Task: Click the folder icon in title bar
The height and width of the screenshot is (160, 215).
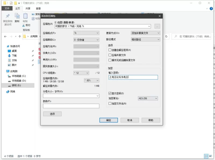Action: [x=5, y=3]
